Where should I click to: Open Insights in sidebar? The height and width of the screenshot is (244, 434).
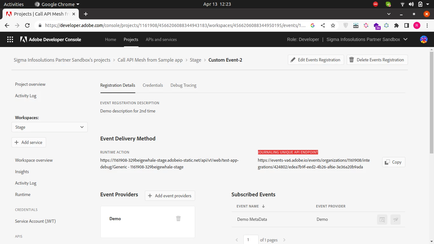click(x=22, y=172)
